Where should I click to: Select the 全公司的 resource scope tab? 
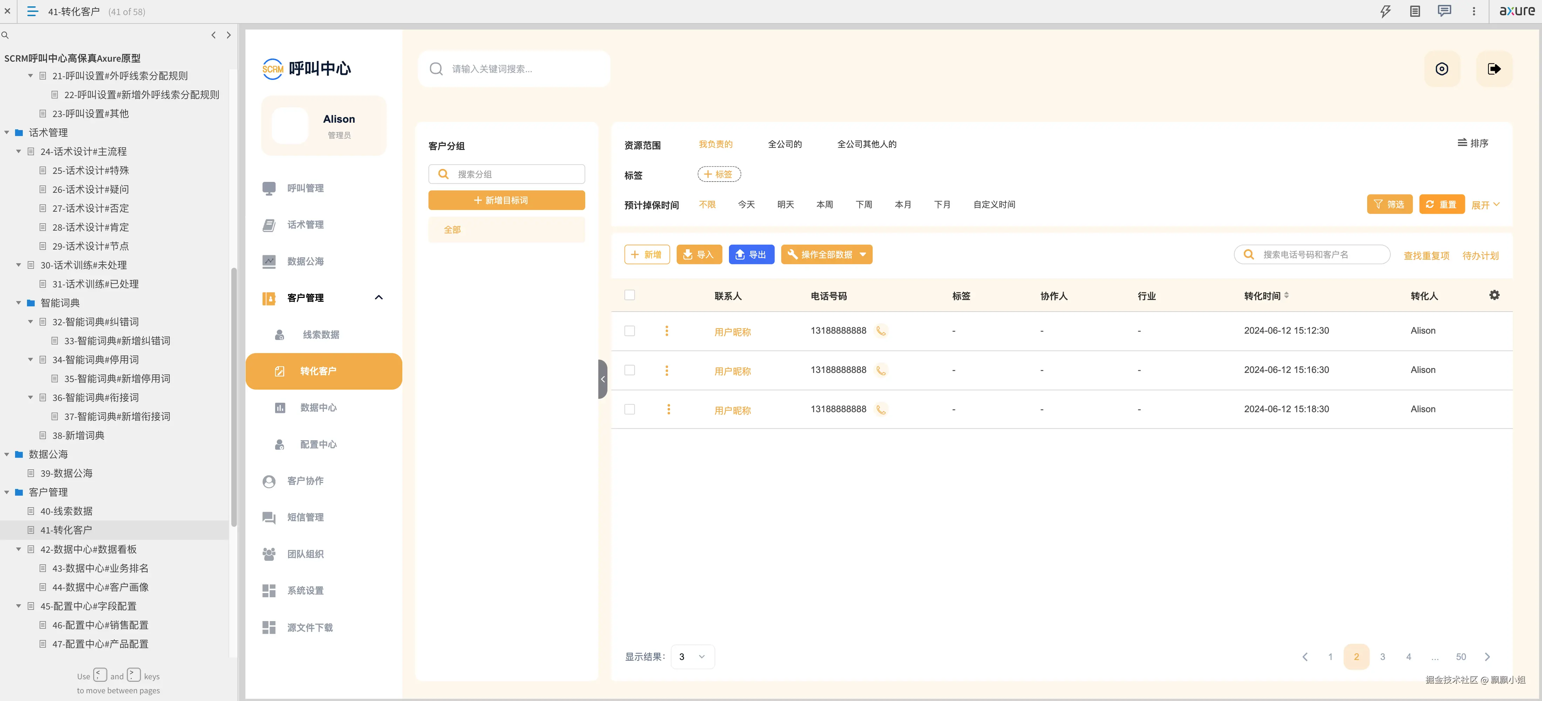[x=784, y=144]
